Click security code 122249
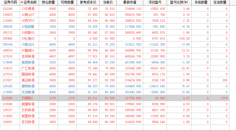 8,9
